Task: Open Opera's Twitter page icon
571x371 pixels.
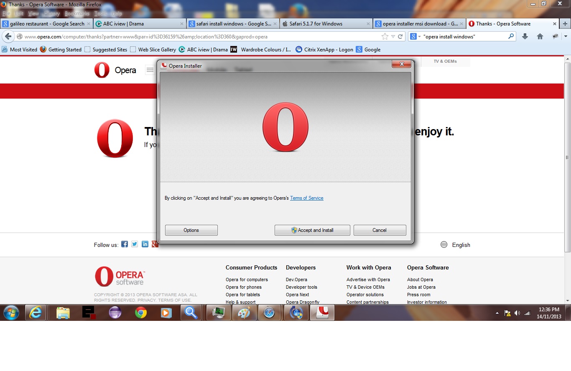Action: (135, 244)
